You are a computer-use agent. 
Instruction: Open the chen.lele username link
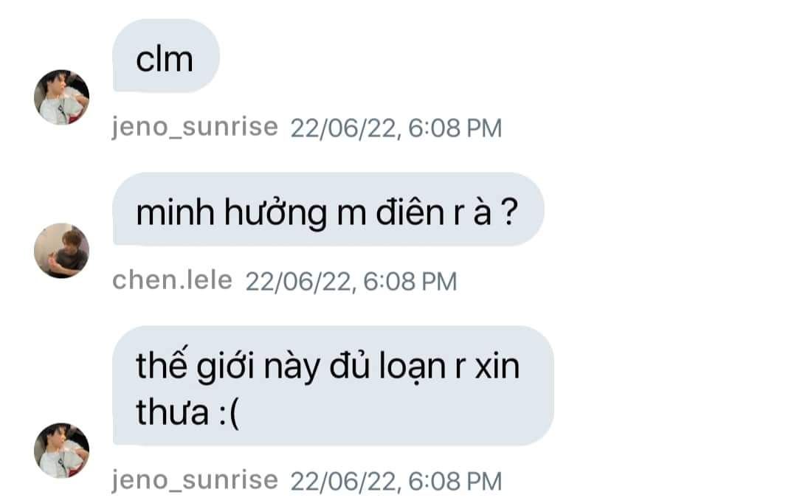[x=172, y=280]
